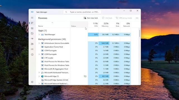179x100 pixels.
Task: Maximize the Task Manager window
Action: click(x=131, y=11)
